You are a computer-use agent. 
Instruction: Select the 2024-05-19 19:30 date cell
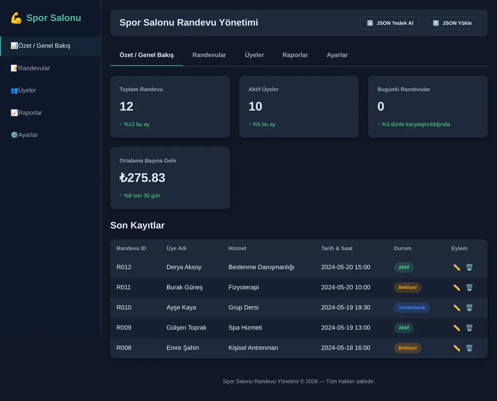pos(346,307)
